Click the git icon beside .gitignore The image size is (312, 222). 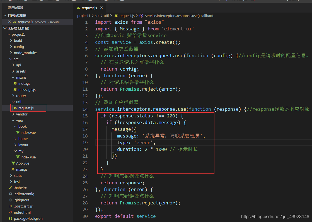coord(11,200)
